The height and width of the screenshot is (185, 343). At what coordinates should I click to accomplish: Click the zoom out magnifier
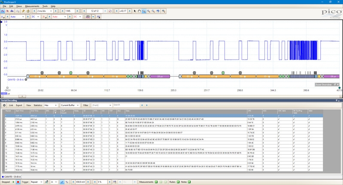153,11
